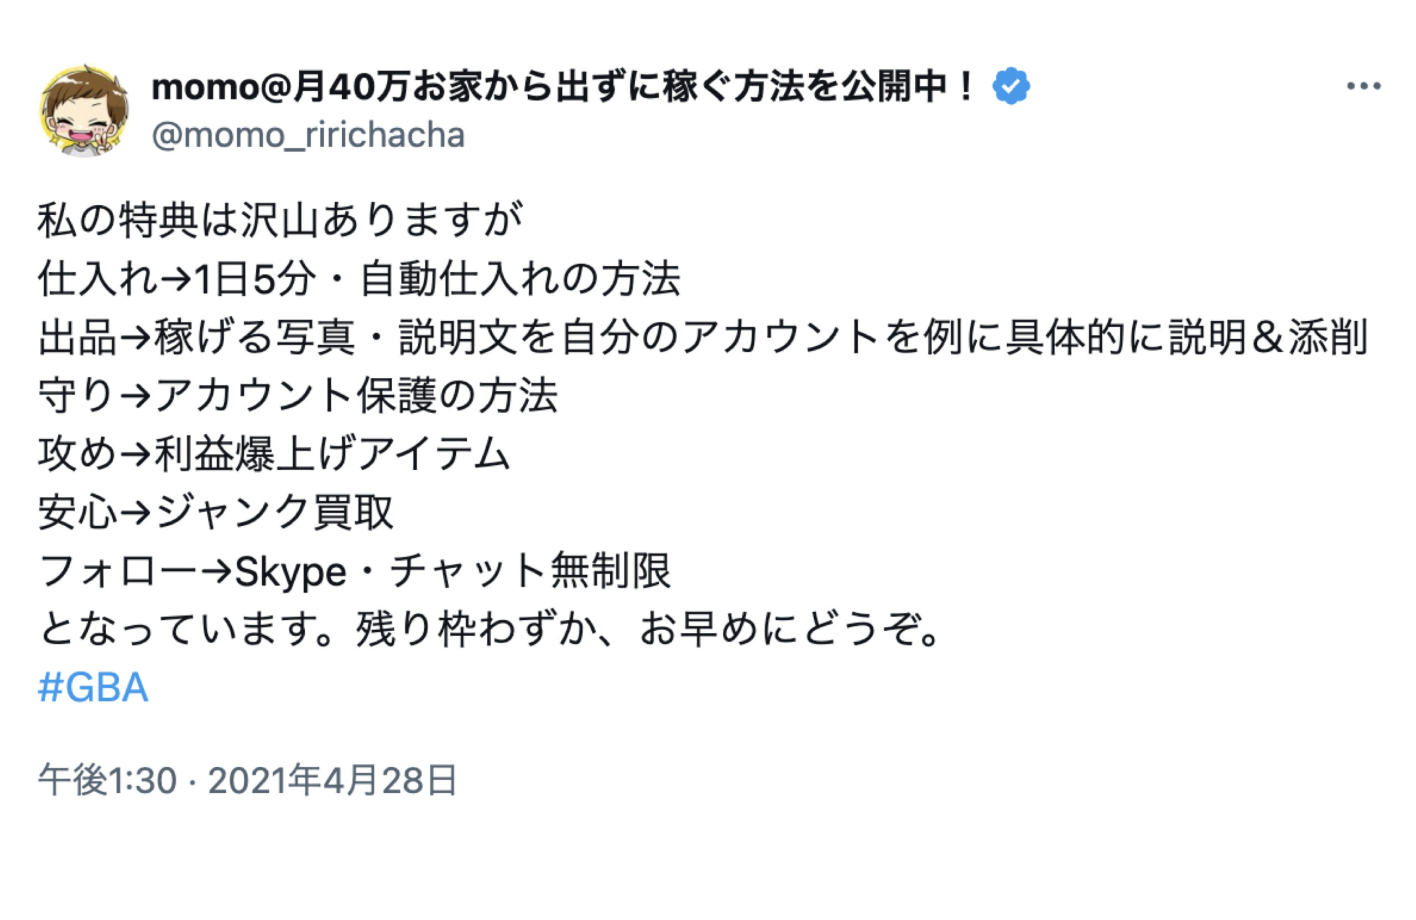Click the 2021年4月28日 date text
Screen dimensions: 1416x920
point(332,780)
